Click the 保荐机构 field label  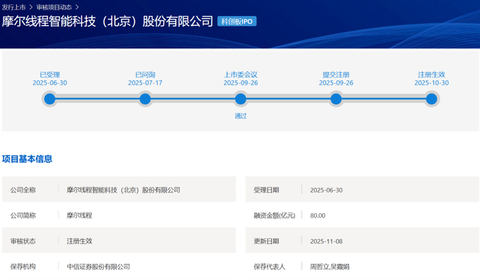[x=23, y=267]
